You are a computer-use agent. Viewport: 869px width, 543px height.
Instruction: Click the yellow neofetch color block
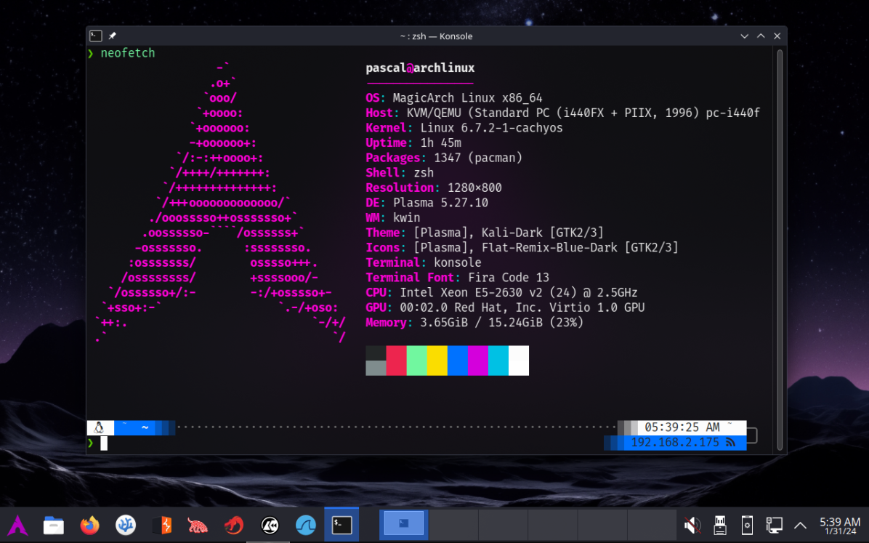coord(437,361)
